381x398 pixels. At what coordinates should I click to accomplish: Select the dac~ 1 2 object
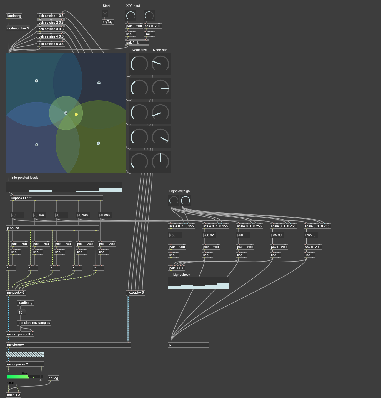coord(14,395)
